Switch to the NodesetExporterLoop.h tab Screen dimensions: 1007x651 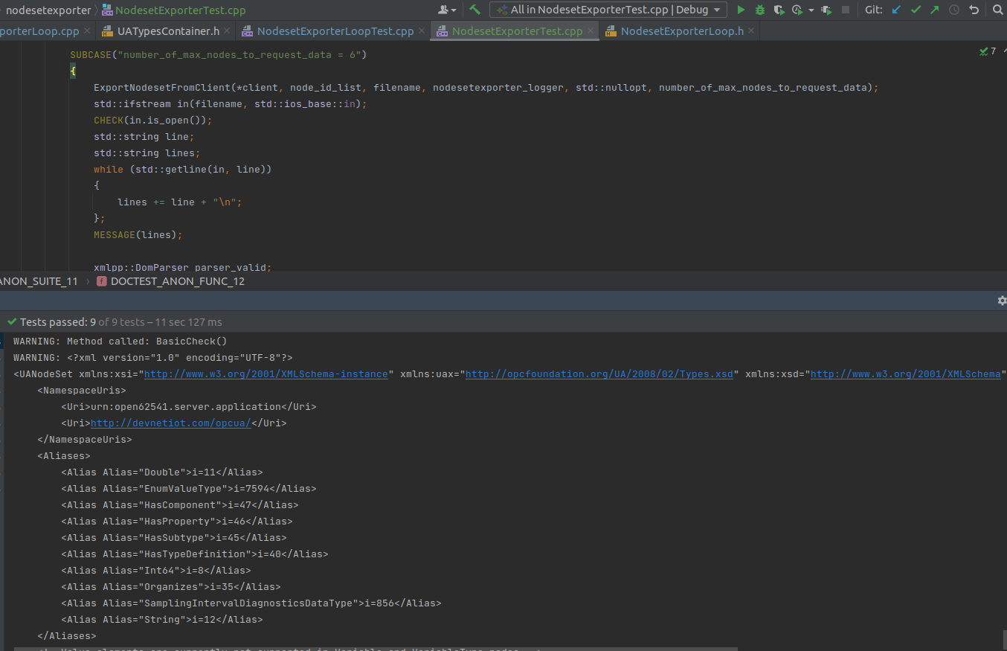pos(681,31)
